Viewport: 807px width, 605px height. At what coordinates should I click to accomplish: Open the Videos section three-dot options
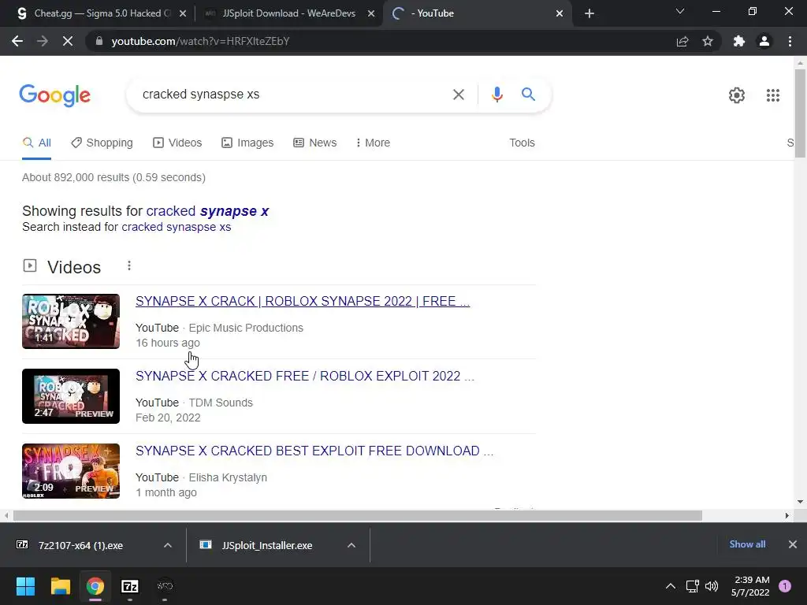point(129,266)
